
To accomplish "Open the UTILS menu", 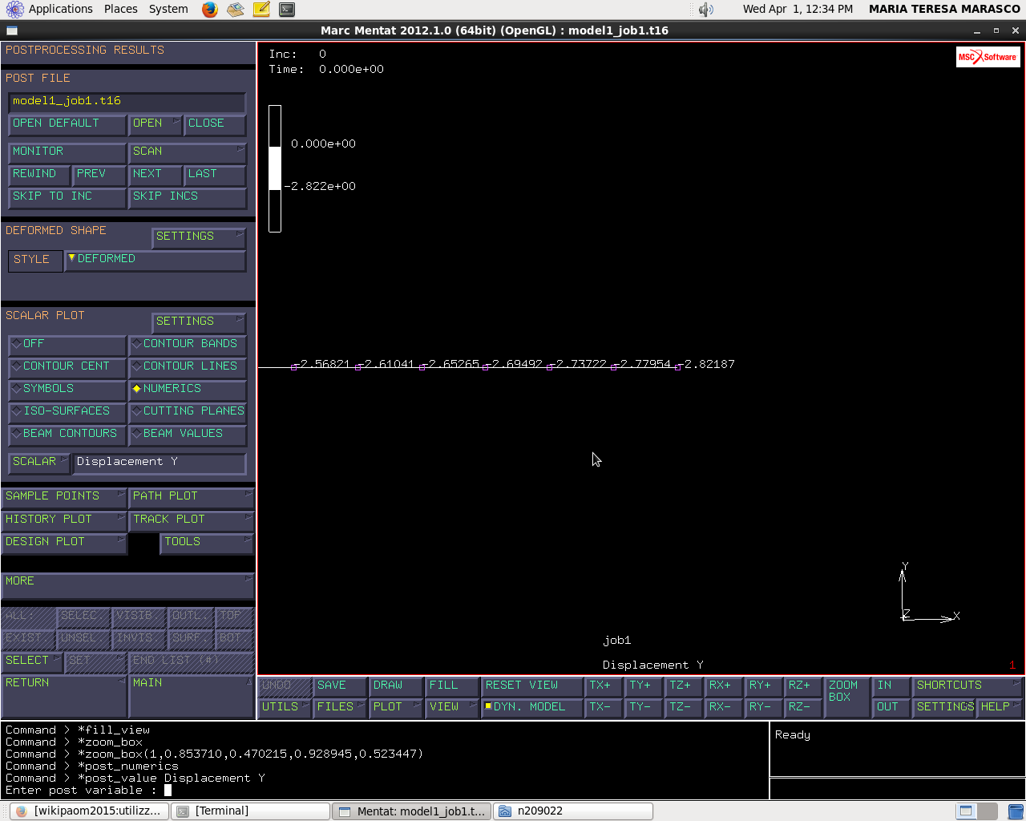I will (x=285, y=708).
